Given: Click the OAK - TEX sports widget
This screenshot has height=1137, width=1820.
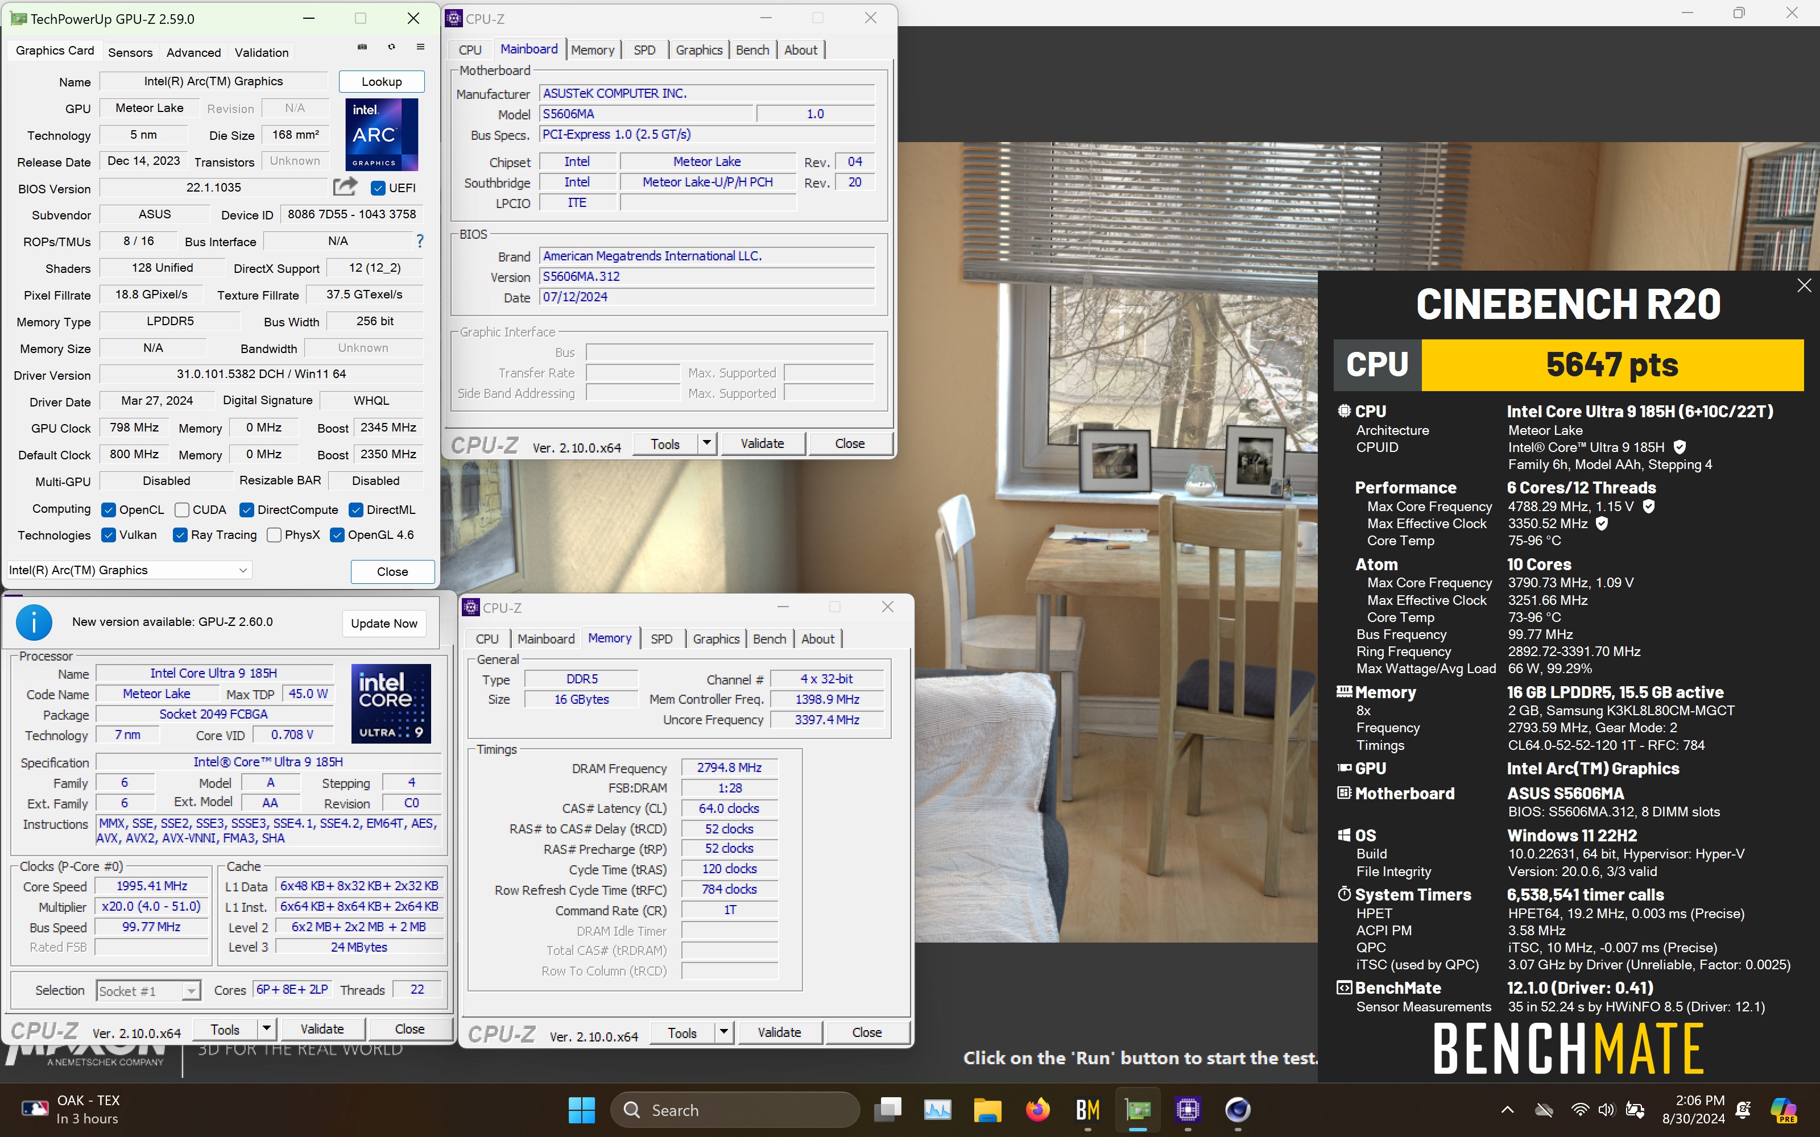Looking at the screenshot, I should 72,1110.
